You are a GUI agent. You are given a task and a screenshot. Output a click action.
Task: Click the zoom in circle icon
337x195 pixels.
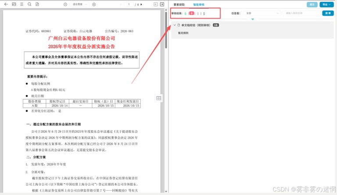click(94, 4)
